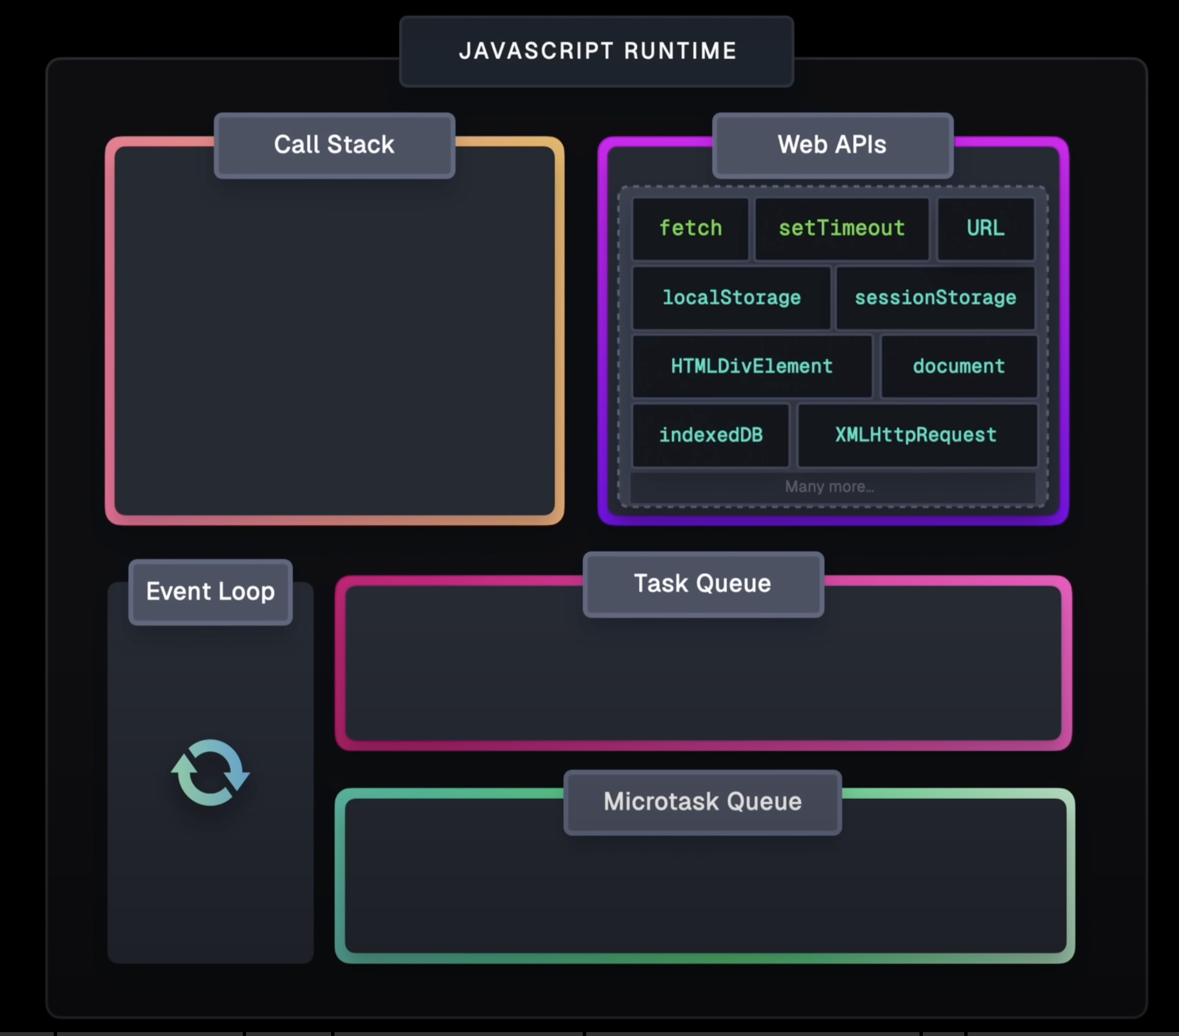This screenshot has width=1179, height=1036.
Task: Click the HTMLDivElement API box
Action: (752, 366)
